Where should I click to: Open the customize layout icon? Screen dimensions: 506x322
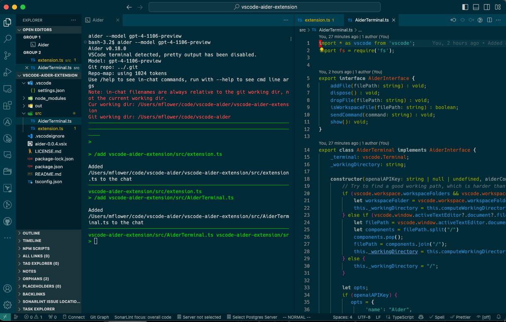pyautogui.click(x=498, y=7)
